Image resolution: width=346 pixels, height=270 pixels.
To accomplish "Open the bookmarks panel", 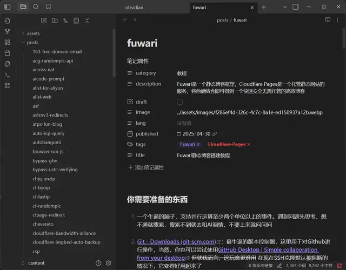I will click(x=49, y=7).
